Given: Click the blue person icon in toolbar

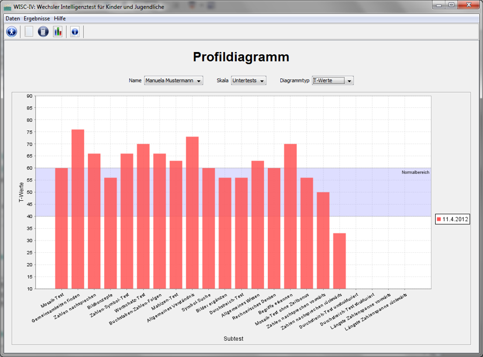Looking at the screenshot, I should coord(12,32).
